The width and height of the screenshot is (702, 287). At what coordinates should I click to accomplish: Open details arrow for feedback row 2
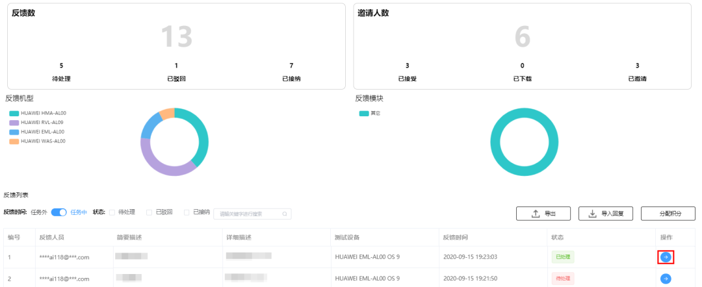665,279
